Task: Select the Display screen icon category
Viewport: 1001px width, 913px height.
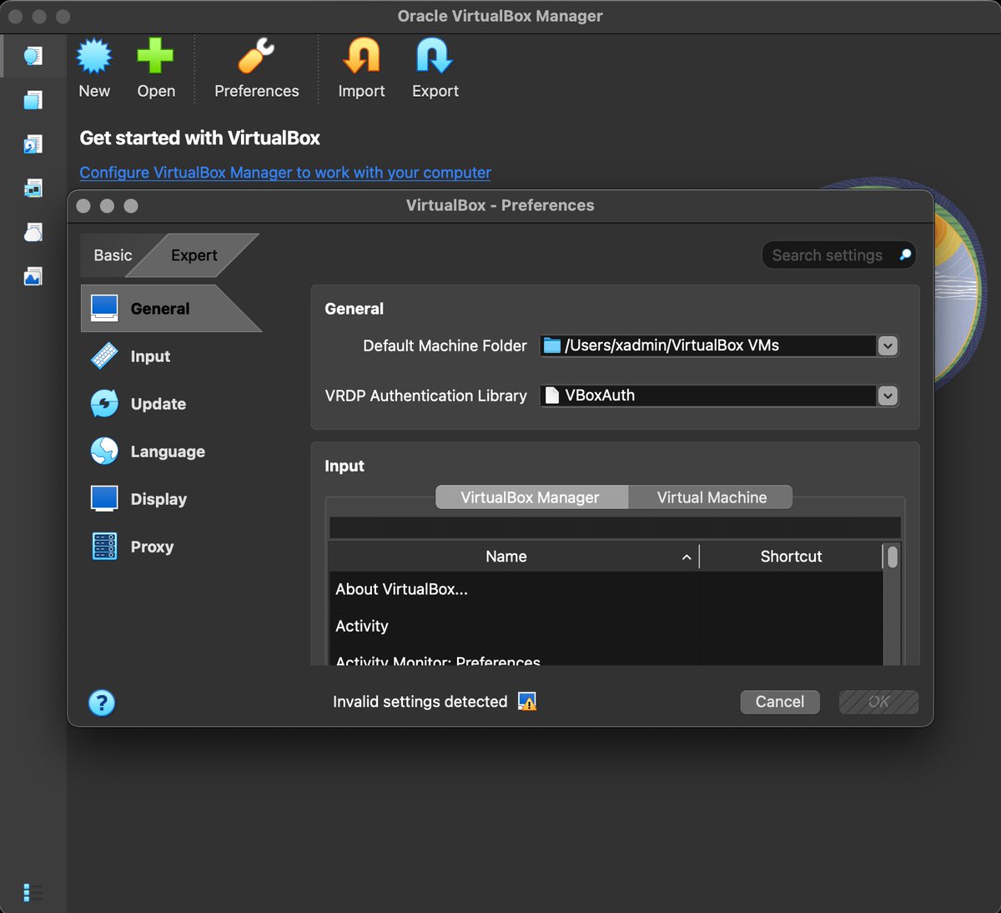Action: pos(105,499)
